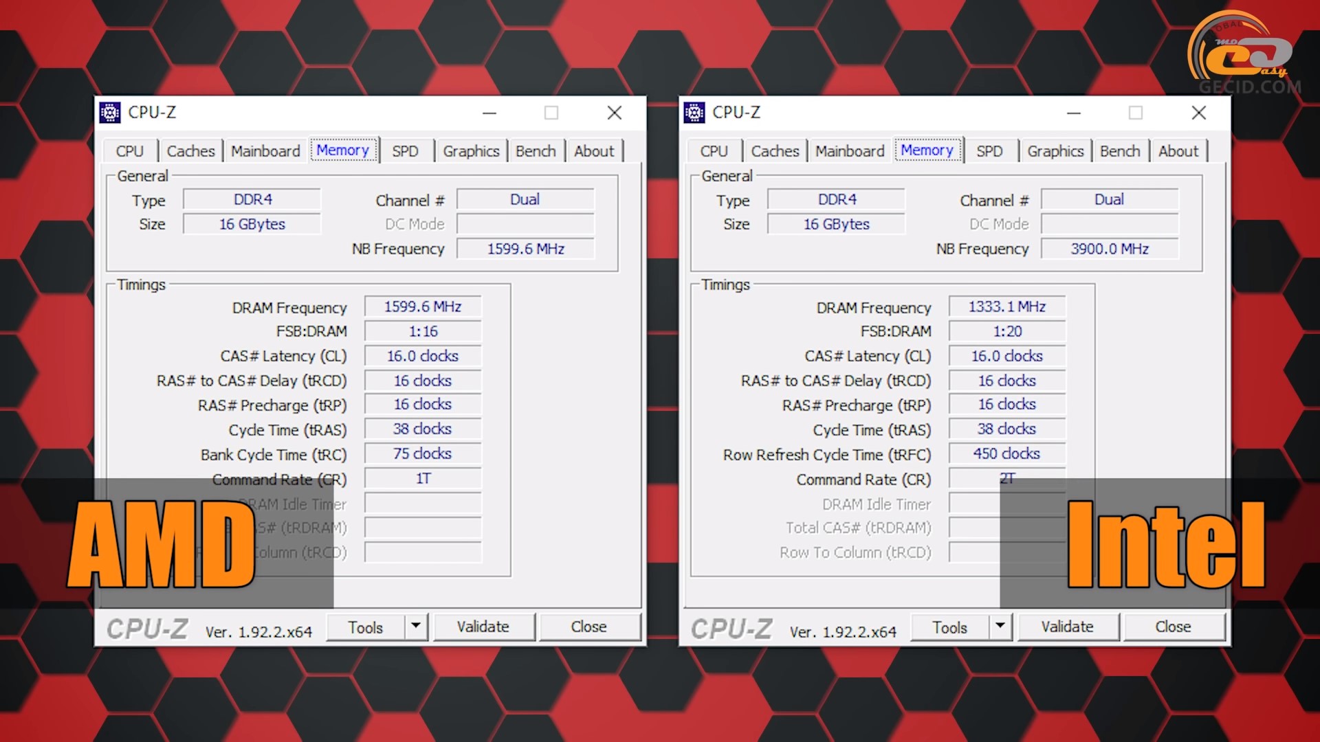
Task: Switch to Caches tab in Intel window
Action: [775, 151]
